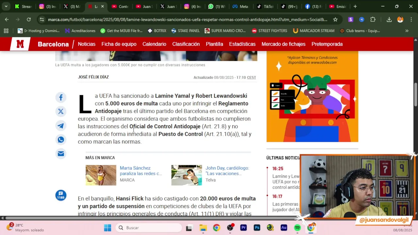Open the Chrome downloads icon
Screen dimensions: 418x235
(389, 20)
